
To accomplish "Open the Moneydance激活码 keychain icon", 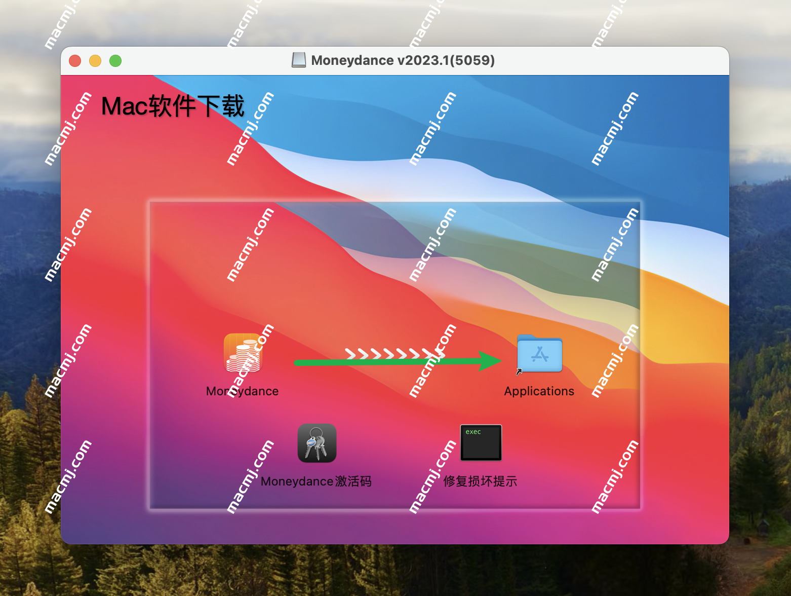I will pyautogui.click(x=317, y=443).
